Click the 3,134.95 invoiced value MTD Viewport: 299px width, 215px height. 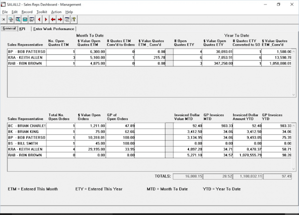(x=188, y=138)
